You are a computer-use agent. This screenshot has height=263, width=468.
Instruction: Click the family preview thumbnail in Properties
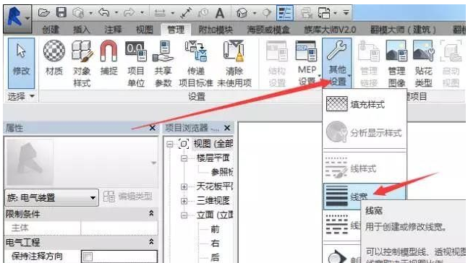[30, 163]
